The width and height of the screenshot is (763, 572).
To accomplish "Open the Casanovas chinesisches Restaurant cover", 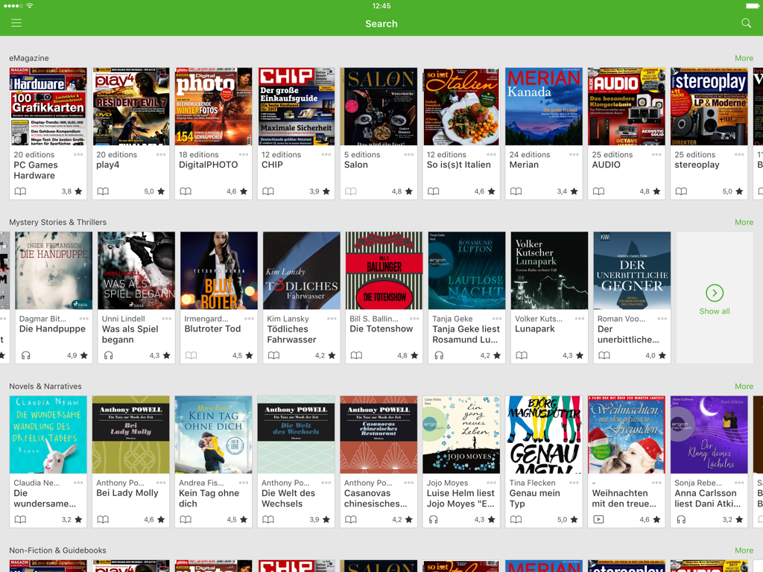I will pyautogui.click(x=379, y=434).
